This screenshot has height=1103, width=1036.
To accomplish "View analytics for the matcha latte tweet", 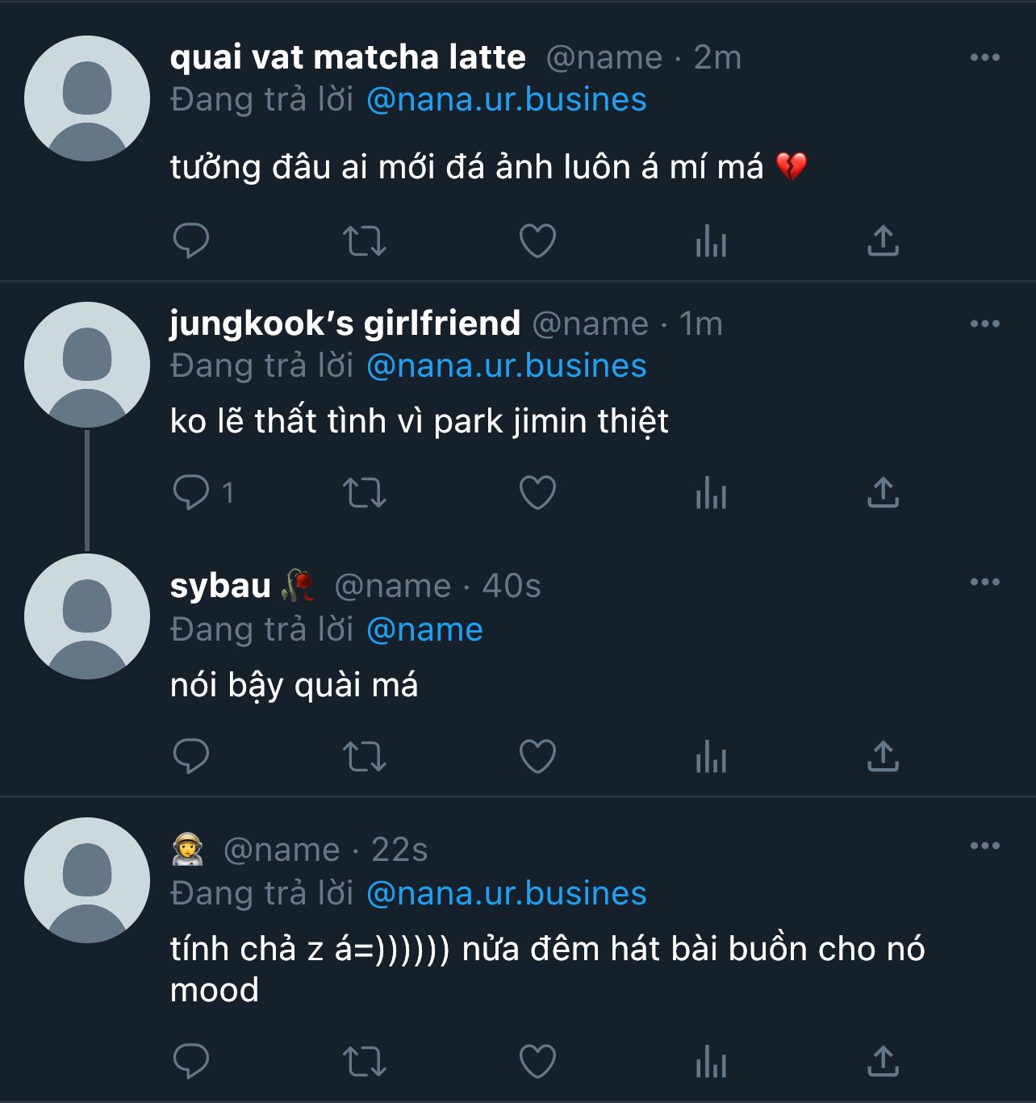I will coord(711,240).
